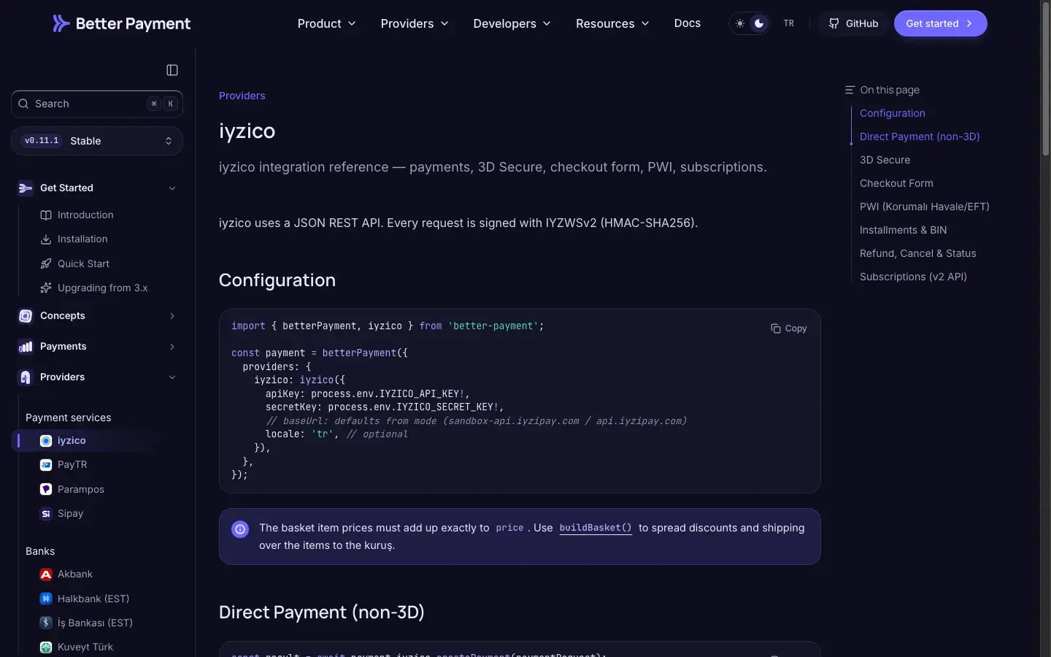This screenshot has height=657, width=1051.
Task: Collapse the Providers section chevron
Action: (172, 377)
